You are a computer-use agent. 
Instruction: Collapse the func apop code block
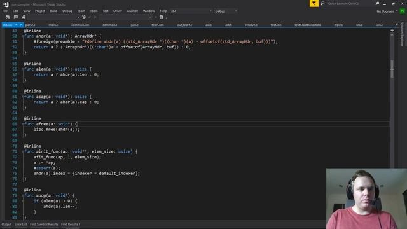coord(23,195)
